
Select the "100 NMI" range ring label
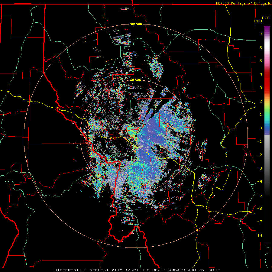136,24
